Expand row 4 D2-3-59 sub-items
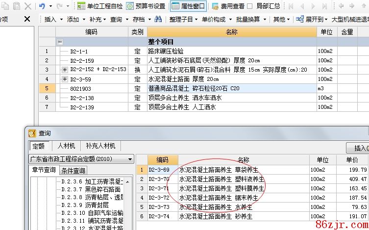Screen dimensions: 369x230 click(x=65, y=79)
